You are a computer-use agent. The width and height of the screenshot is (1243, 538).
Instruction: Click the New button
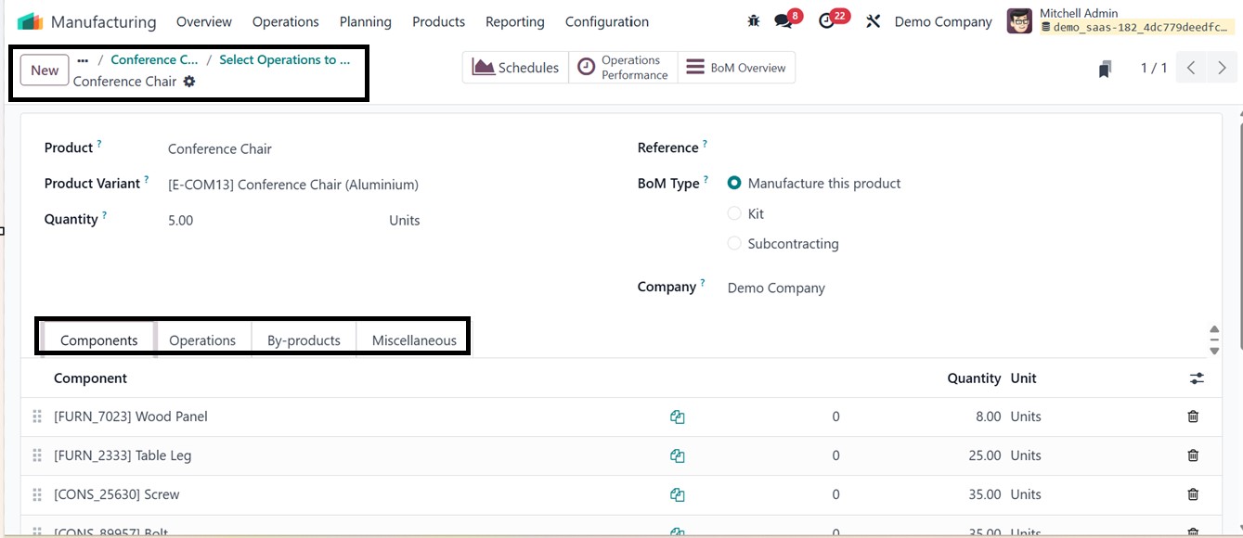(45, 70)
